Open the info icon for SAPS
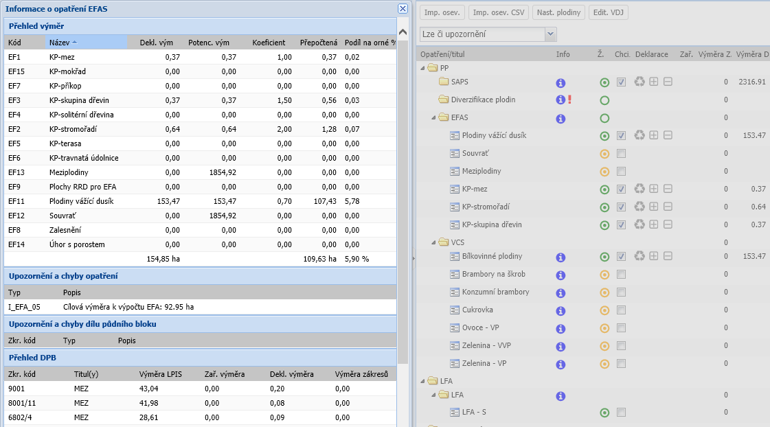 point(560,83)
